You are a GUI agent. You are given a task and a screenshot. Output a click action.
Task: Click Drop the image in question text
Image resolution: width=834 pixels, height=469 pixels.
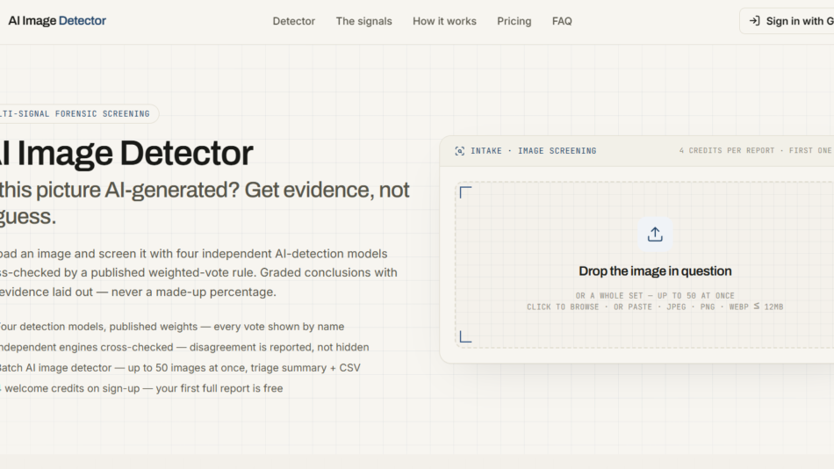point(655,271)
